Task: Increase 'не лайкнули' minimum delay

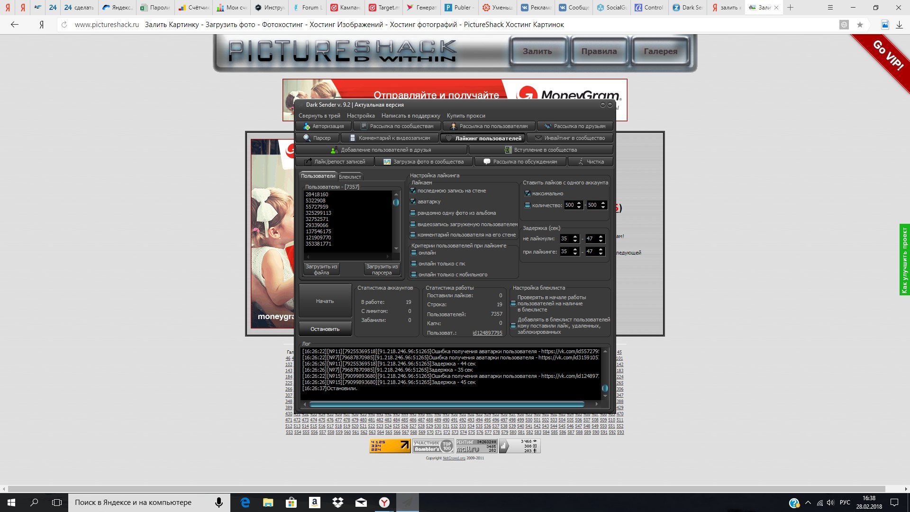Action: point(575,237)
